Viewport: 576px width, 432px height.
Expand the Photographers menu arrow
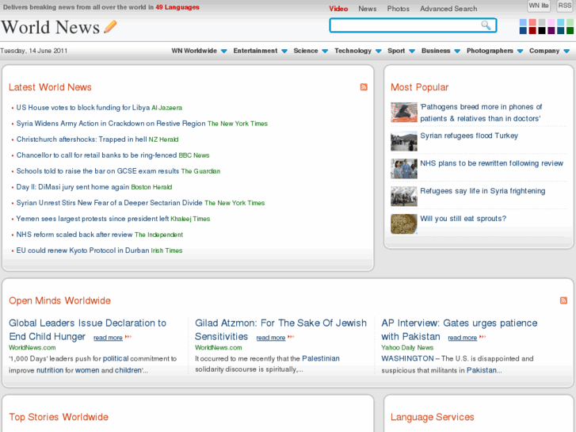point(520,51)
